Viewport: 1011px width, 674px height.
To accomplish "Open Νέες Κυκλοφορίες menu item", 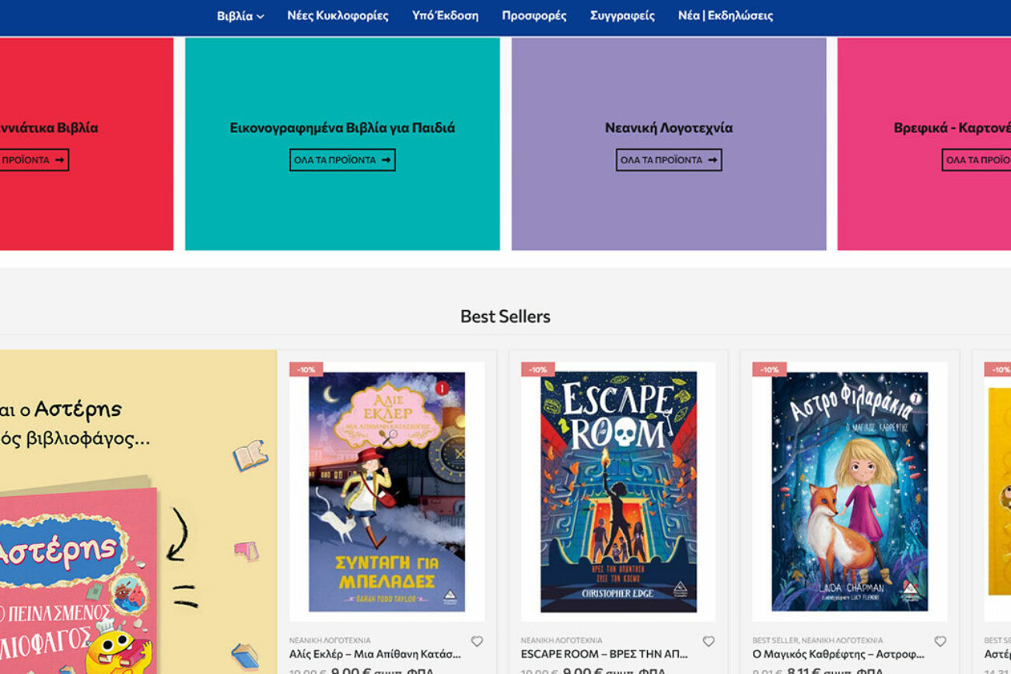I will [338, 16].
